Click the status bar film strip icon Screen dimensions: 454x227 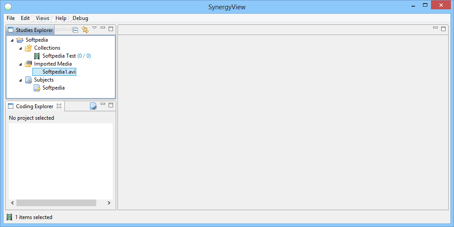[x=10, y=217]
